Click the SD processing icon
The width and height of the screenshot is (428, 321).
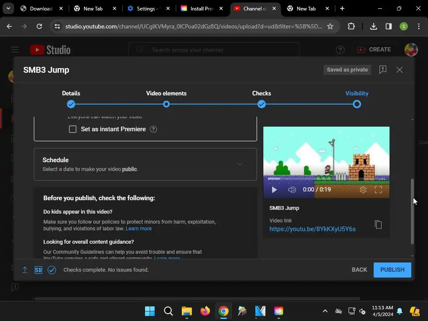(x=38, y=270)
